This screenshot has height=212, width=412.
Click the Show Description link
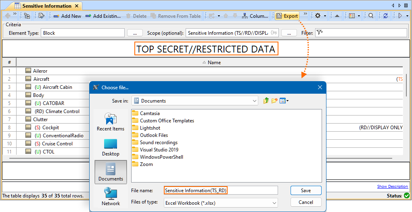coord(393,186)
